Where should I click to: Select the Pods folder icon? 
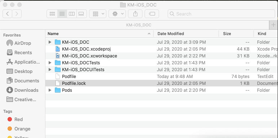[x=58, y=90]
